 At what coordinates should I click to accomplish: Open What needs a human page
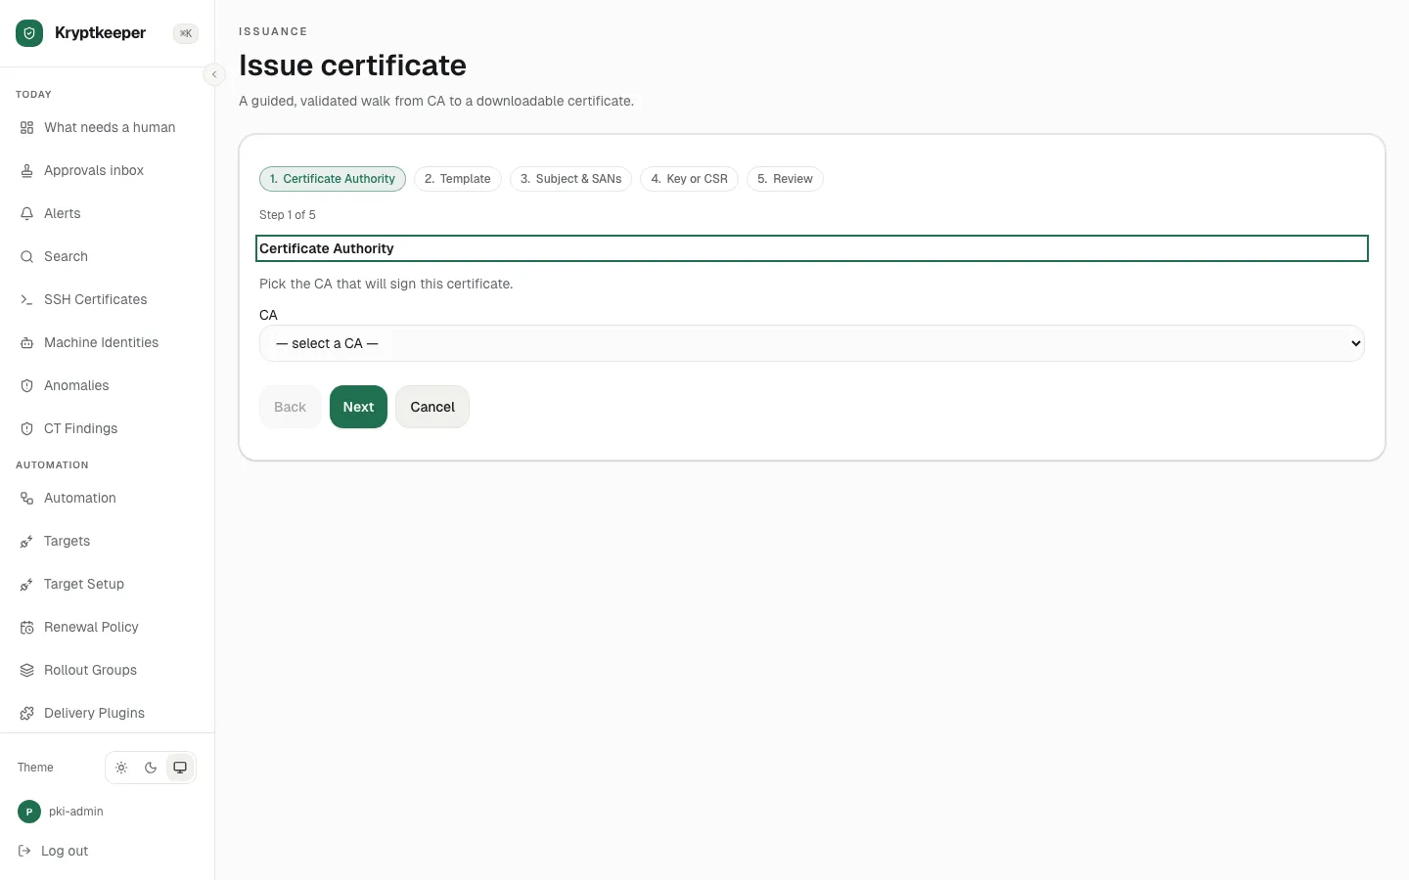click(x=108, y=128)
